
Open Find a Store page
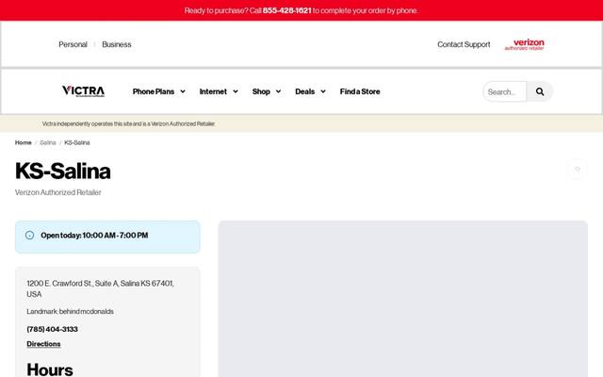click(x=360, y=91)
